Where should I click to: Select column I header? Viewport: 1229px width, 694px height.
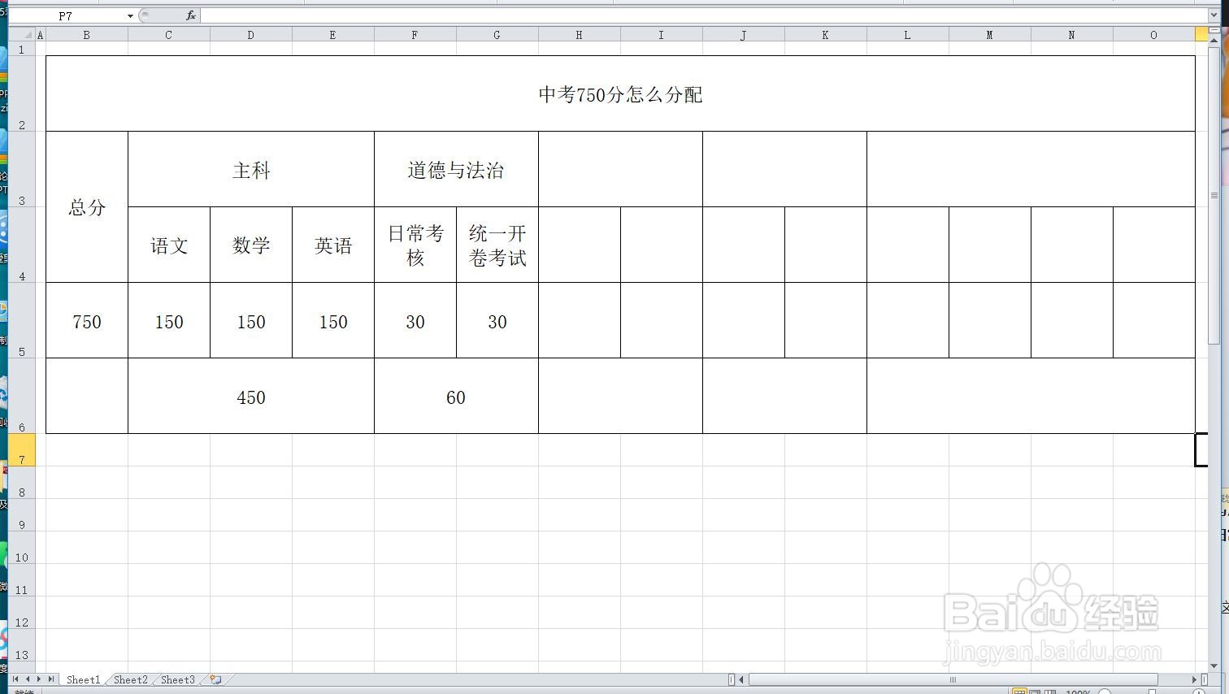(x=662, y=35)
